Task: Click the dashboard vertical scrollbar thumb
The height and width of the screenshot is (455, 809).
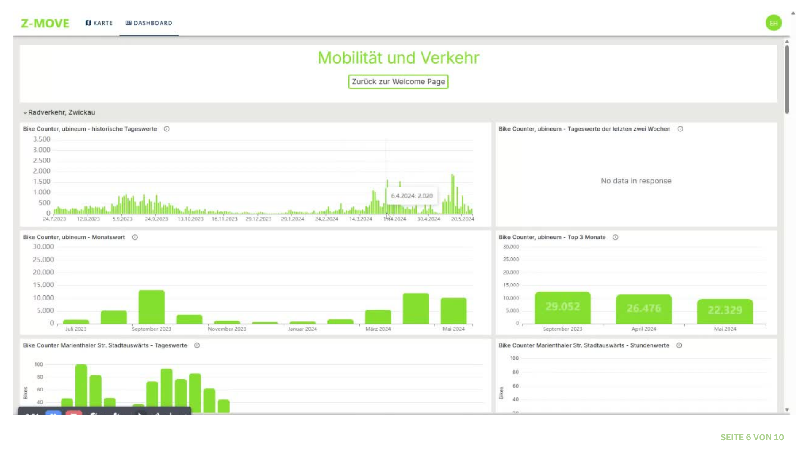Action: tap(787, 79)
